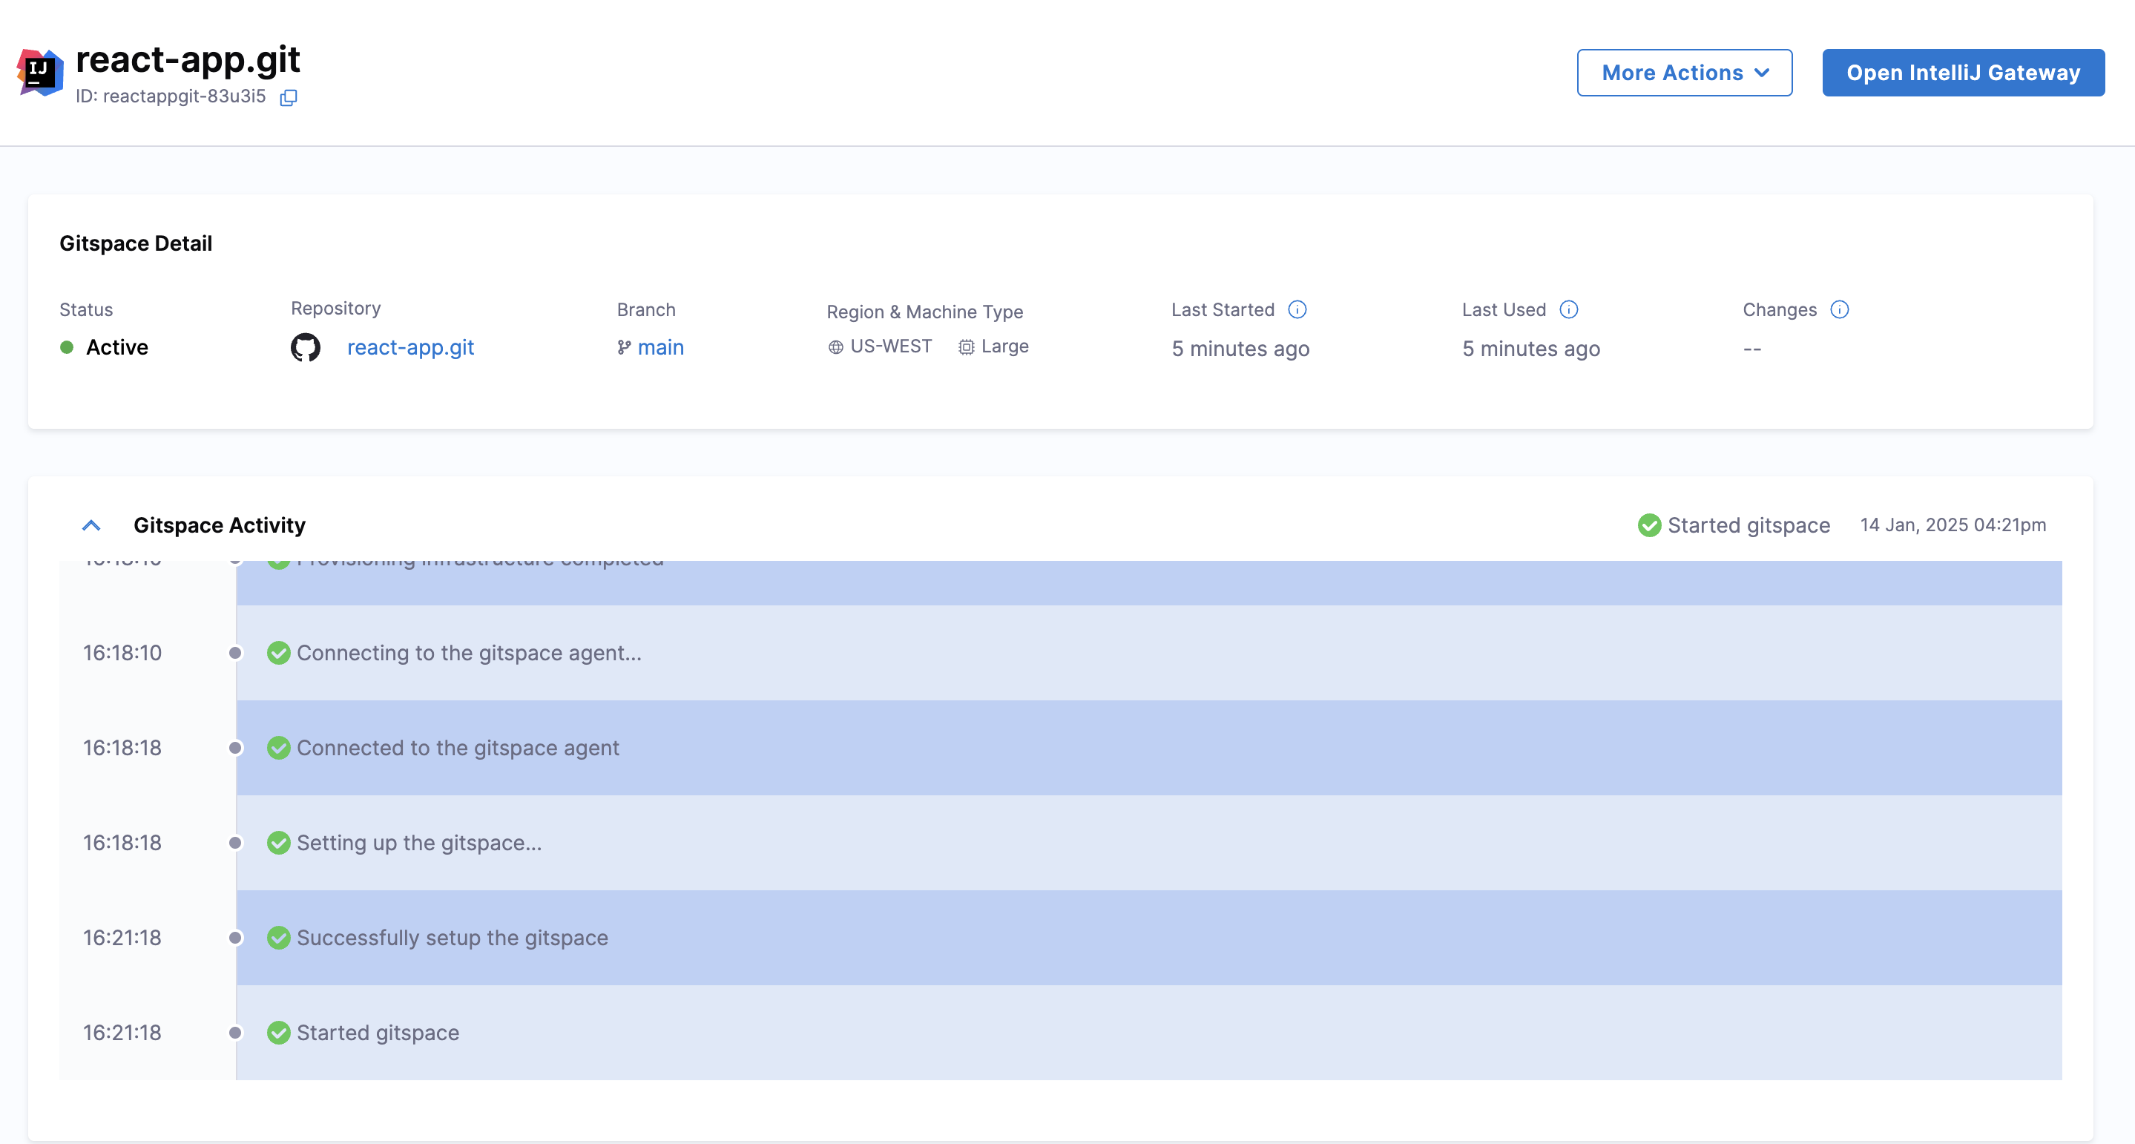This screenshot has height=1144, width=2135.
Task: Select the 'Connected to the gitspace agent' log entry
Action: click(x=458, y=748)
